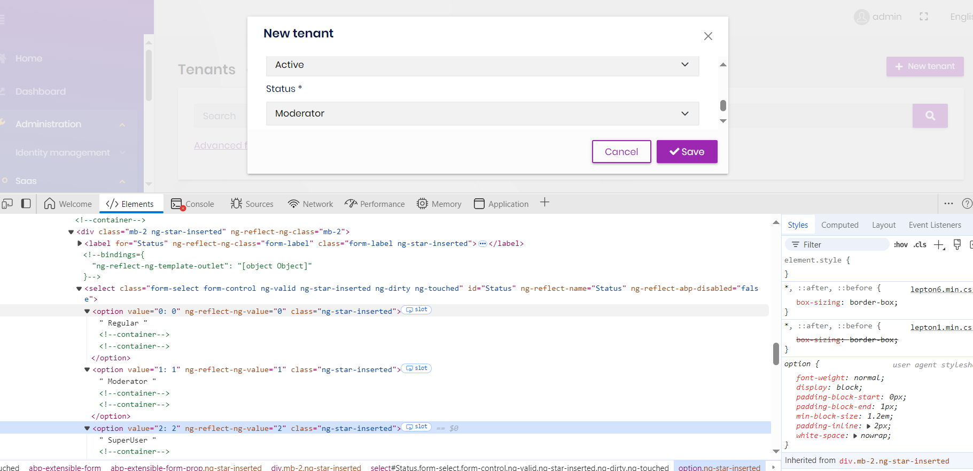Collapse the select#Status element node
973x471 pixels.
[79, 289]
